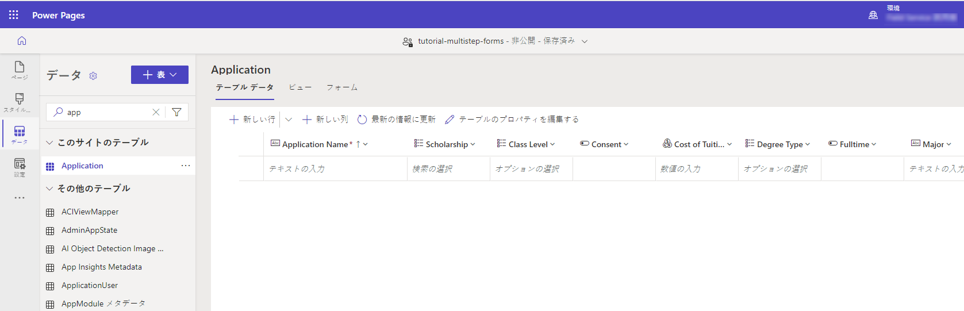Click the AdminAppState table icon
The width and height of the screenshot is (964, 311).
click(x=50, y=231)
